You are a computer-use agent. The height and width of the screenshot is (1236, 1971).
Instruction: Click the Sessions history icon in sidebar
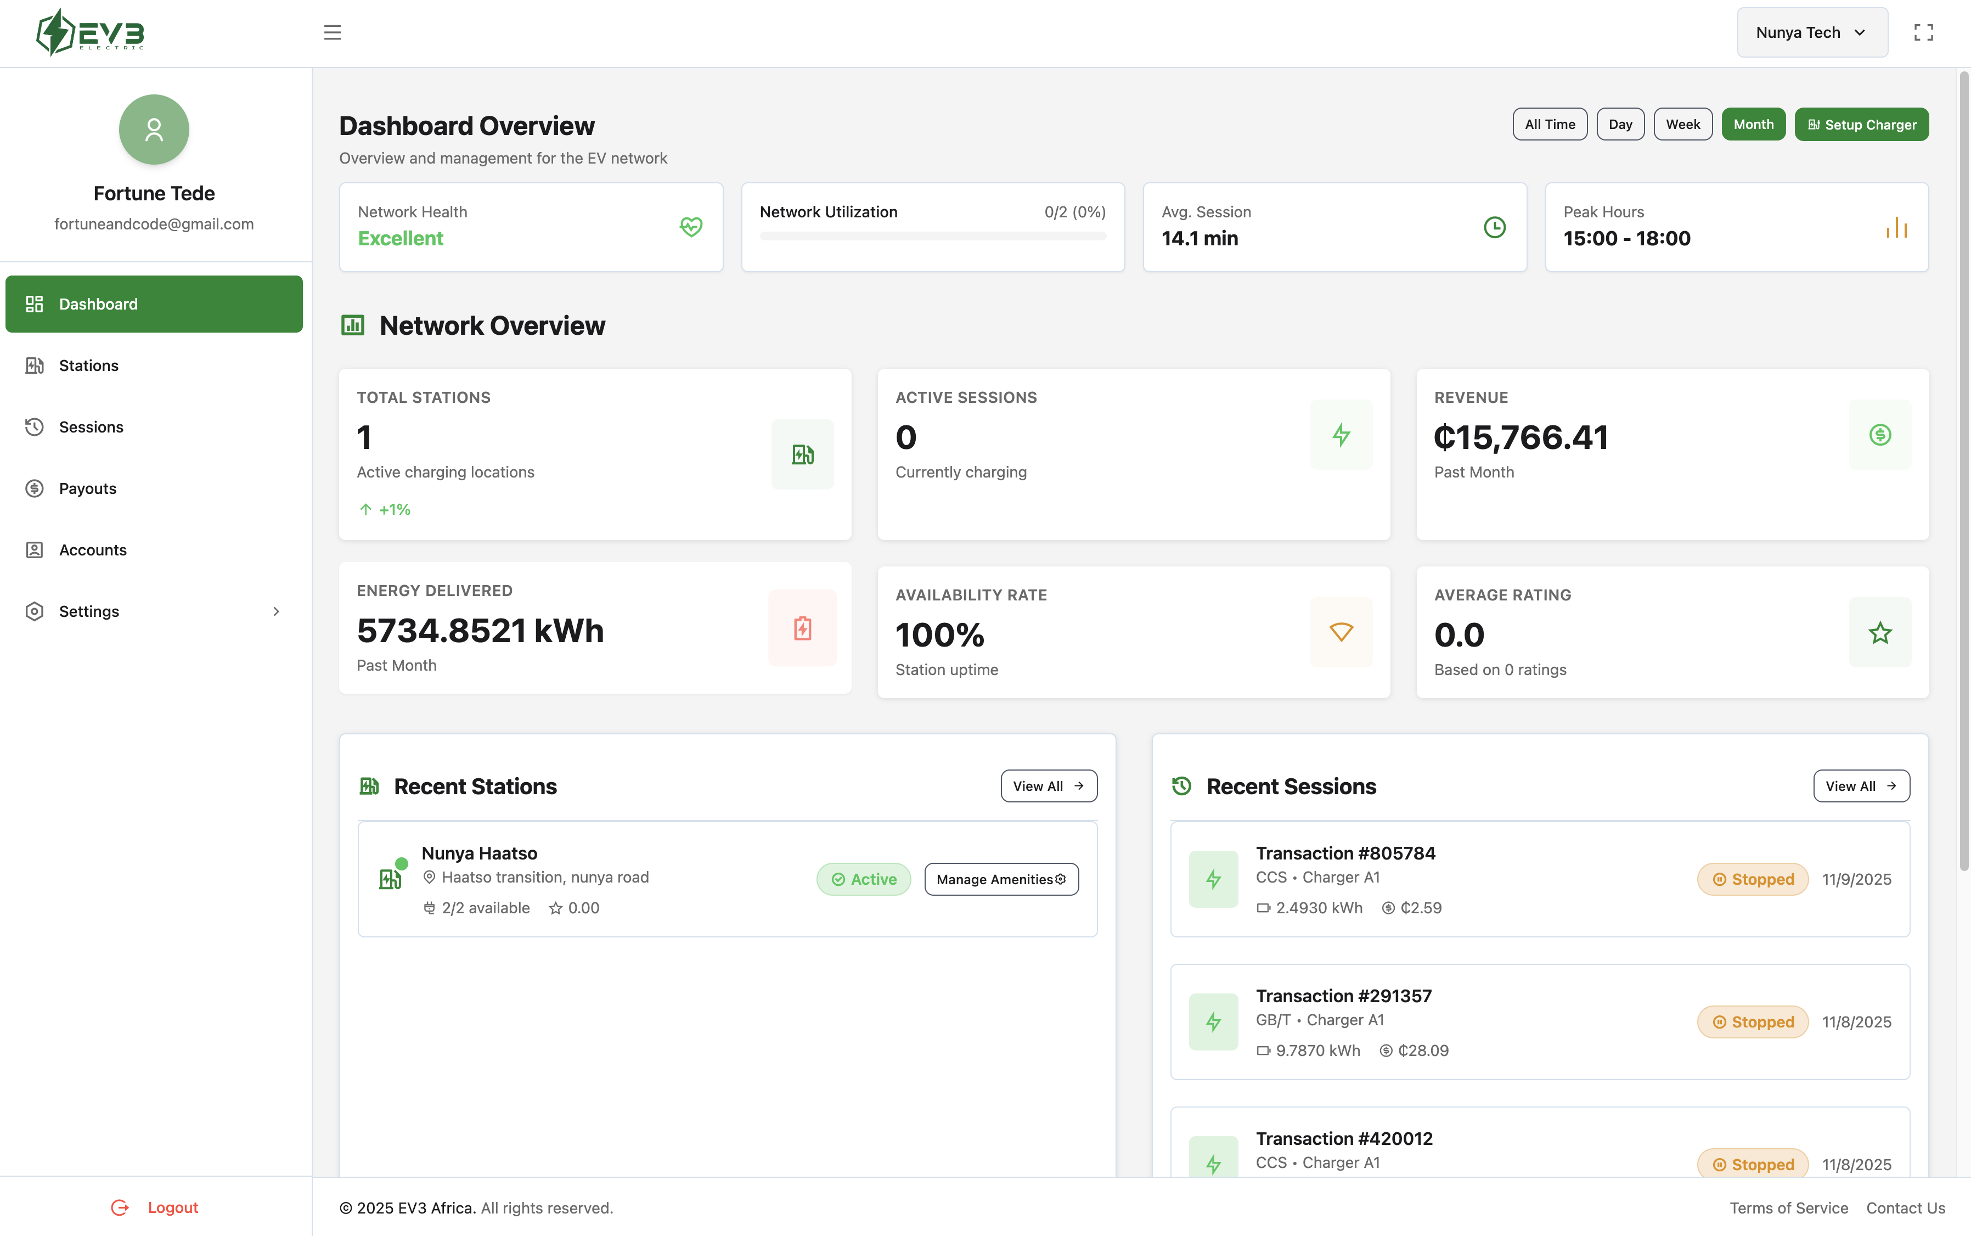pyautogui.click(x=33, y=426)
